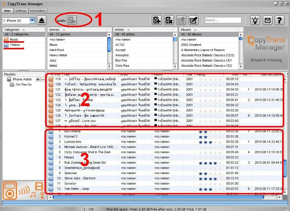Select Absolute Rock Ballads Classics CD1 album

(209, 61)
